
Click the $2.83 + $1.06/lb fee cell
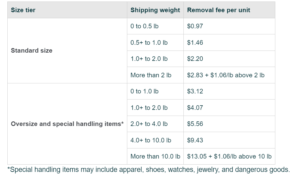pos(226,75)
